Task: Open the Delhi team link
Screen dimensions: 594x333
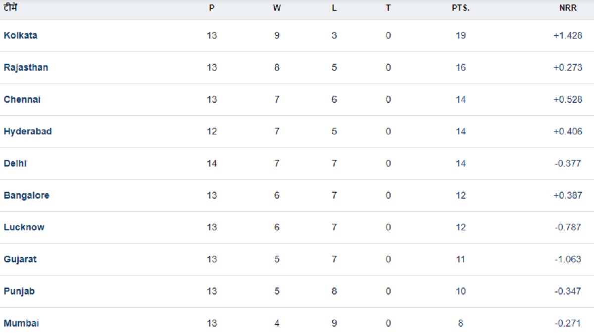Action: (15, 163)
